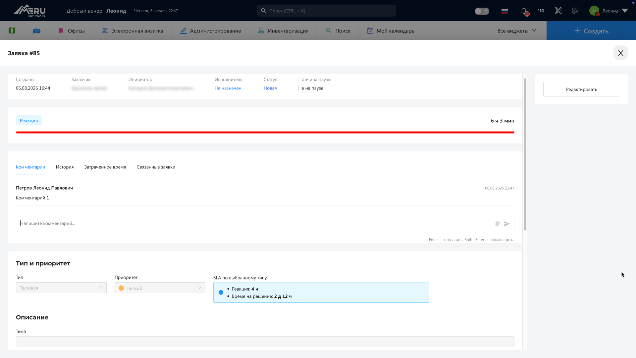Click the Время на решение SLA line
636x358 pixels.
[262, 296]
